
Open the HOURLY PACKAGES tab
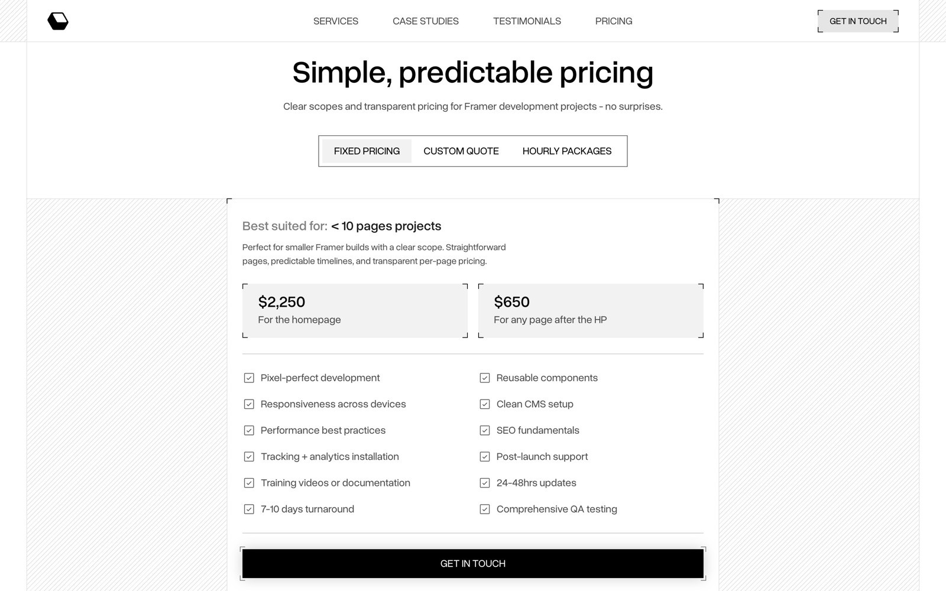(x=566, y=151)
